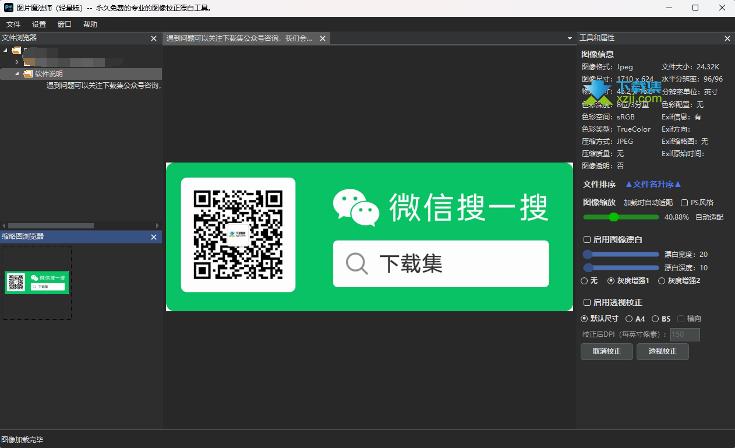Select the WeChat banner thumbnail

[x=37, y=283]
